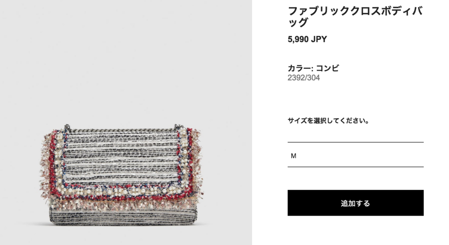The image size is (449, 245).
Task: Click the 5,990 JPY price
Action: point(307,39)
